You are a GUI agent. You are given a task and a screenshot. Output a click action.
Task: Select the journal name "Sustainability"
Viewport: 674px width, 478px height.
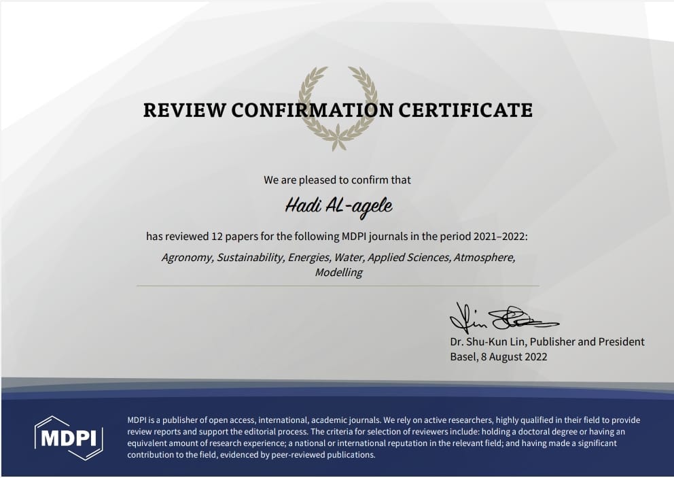(x=250, y=257)
